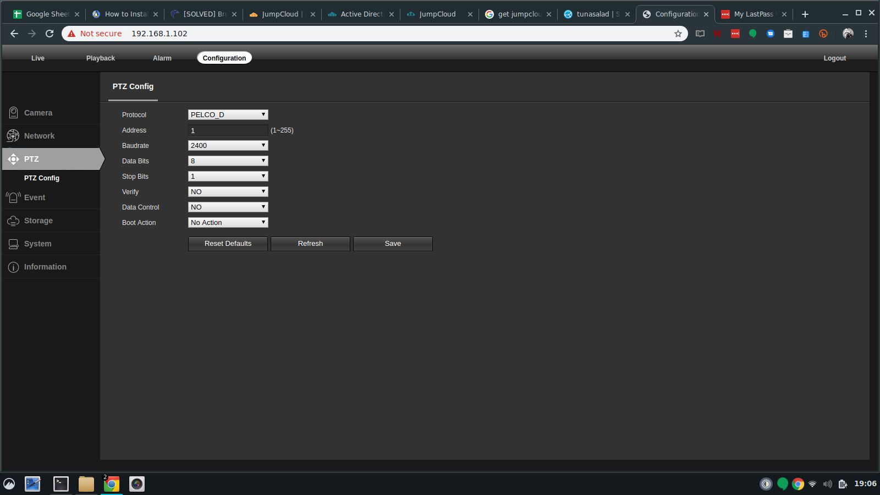Click the Address input field

point(228,130)
